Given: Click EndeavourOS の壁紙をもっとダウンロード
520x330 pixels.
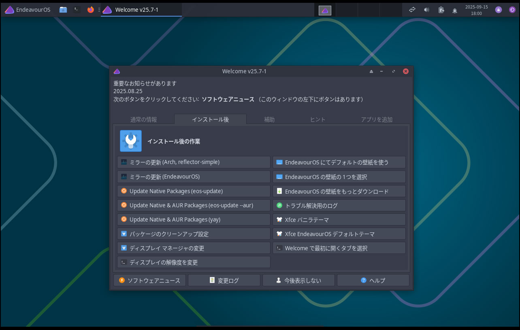Looking at the screenshot, I should tap(339, 191).
